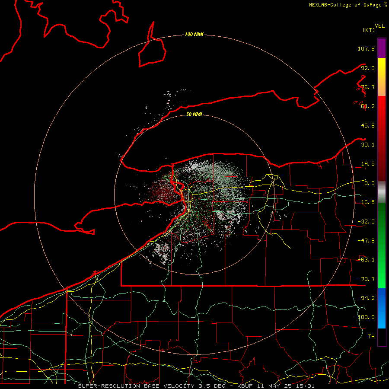Select the -109.8 legend value
The height and width of the screenshot is (389, 389).
pyautogui.click(x=364, y=317)
